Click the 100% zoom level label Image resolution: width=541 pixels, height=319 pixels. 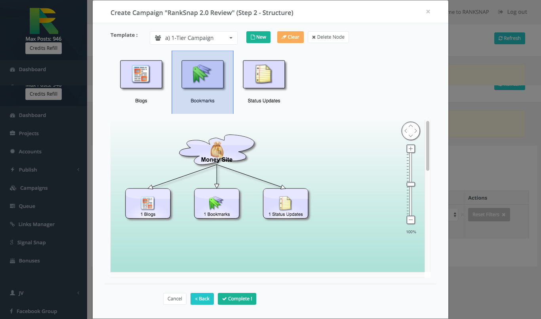[x=411, y=232]
